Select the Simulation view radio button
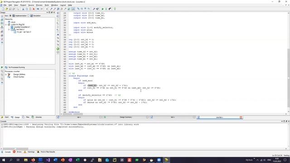The width and height of the screenshot is (290, 163). [x=28, y=16]
